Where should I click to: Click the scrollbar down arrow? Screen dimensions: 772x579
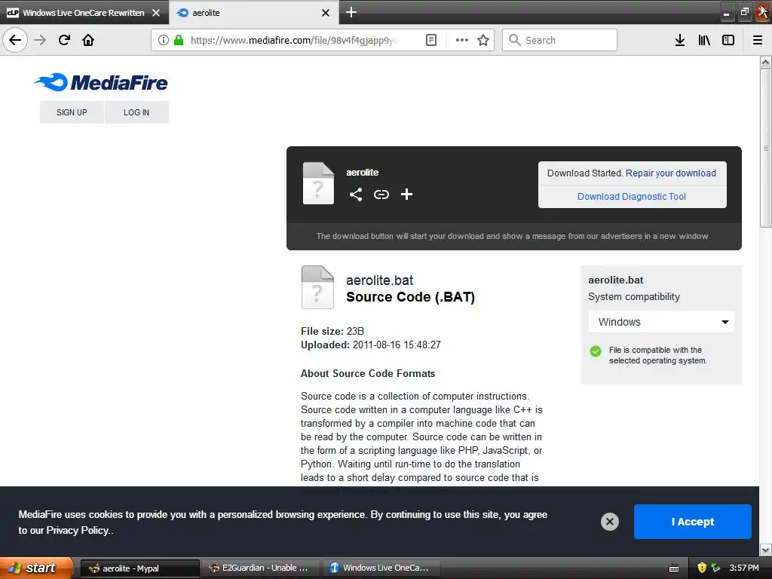click(765, 549)
